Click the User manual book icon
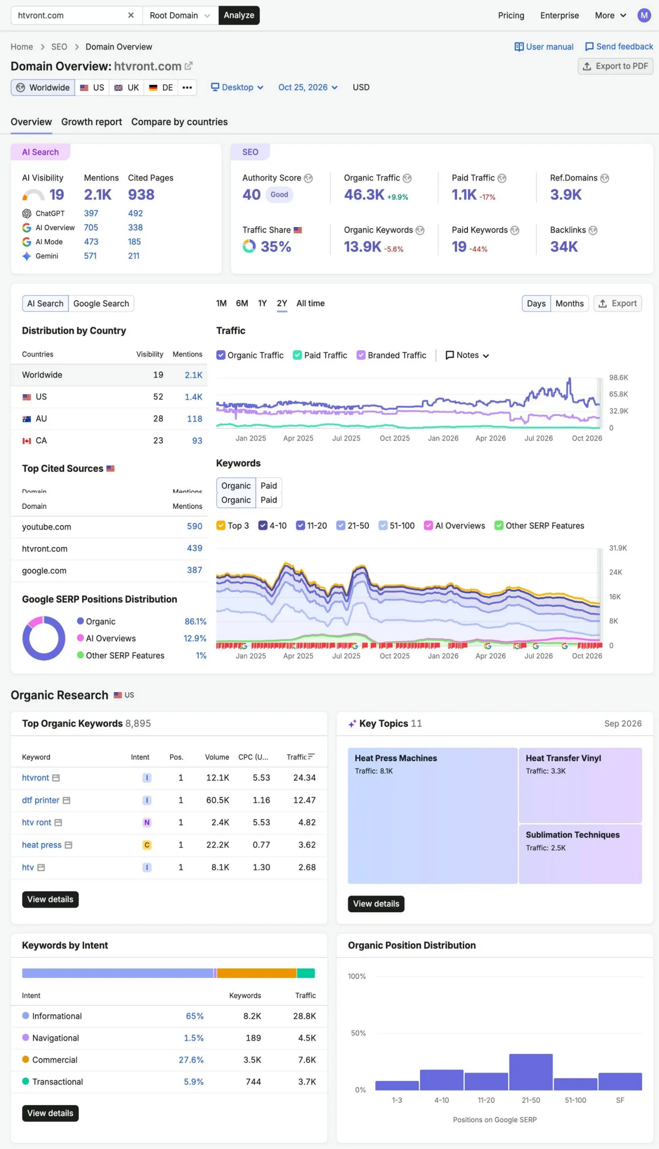The height and width of the screenshot is (1149, 659). point(519,47)
